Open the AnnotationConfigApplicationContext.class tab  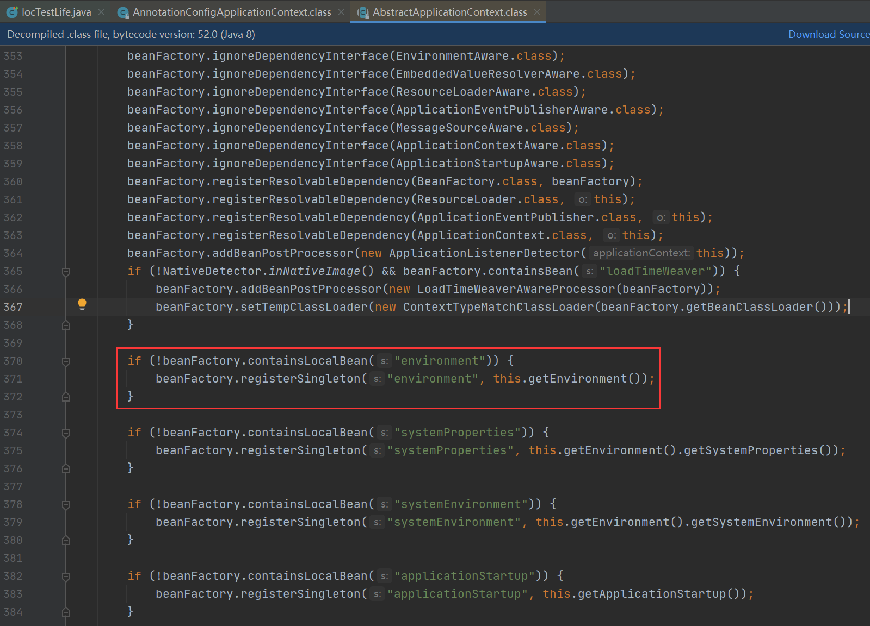232,12
